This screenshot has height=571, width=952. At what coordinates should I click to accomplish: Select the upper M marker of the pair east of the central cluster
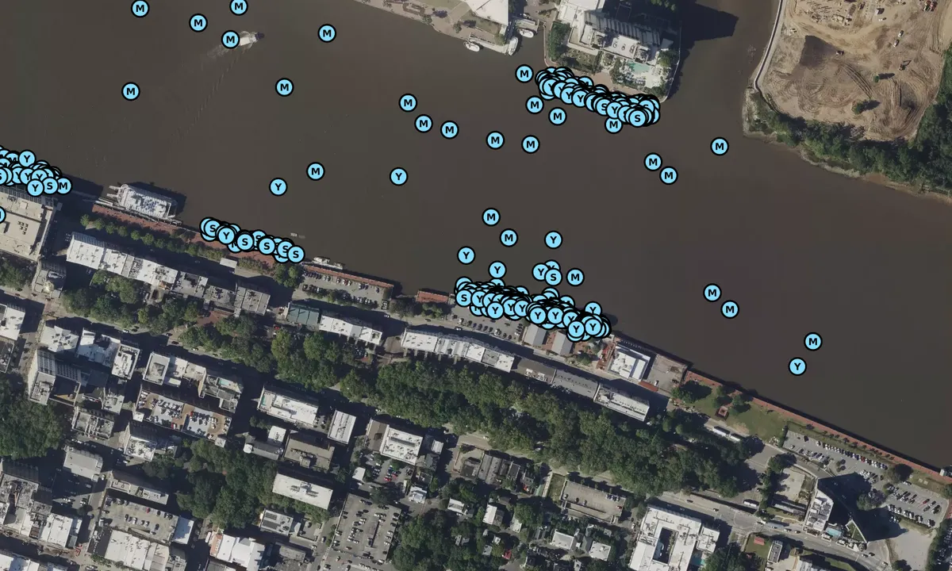pyautogui.click(x=712, y=293)
